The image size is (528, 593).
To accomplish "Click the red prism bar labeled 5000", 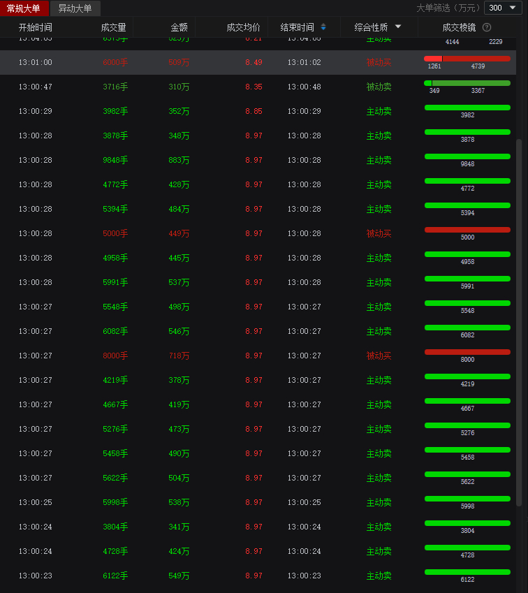I will click(x=467, y=230).
